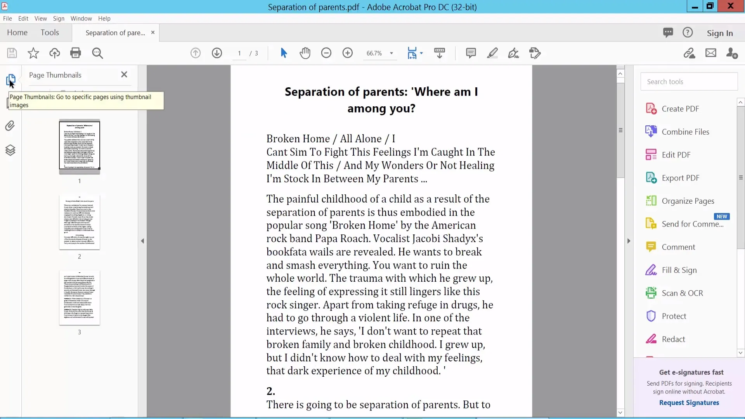The height and width of the screenshot is (419, 745).
Task: Add a sticky note comment
Action: tap(471, 53)
